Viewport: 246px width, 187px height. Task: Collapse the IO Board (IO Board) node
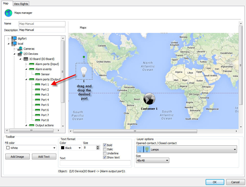[20, 59]
